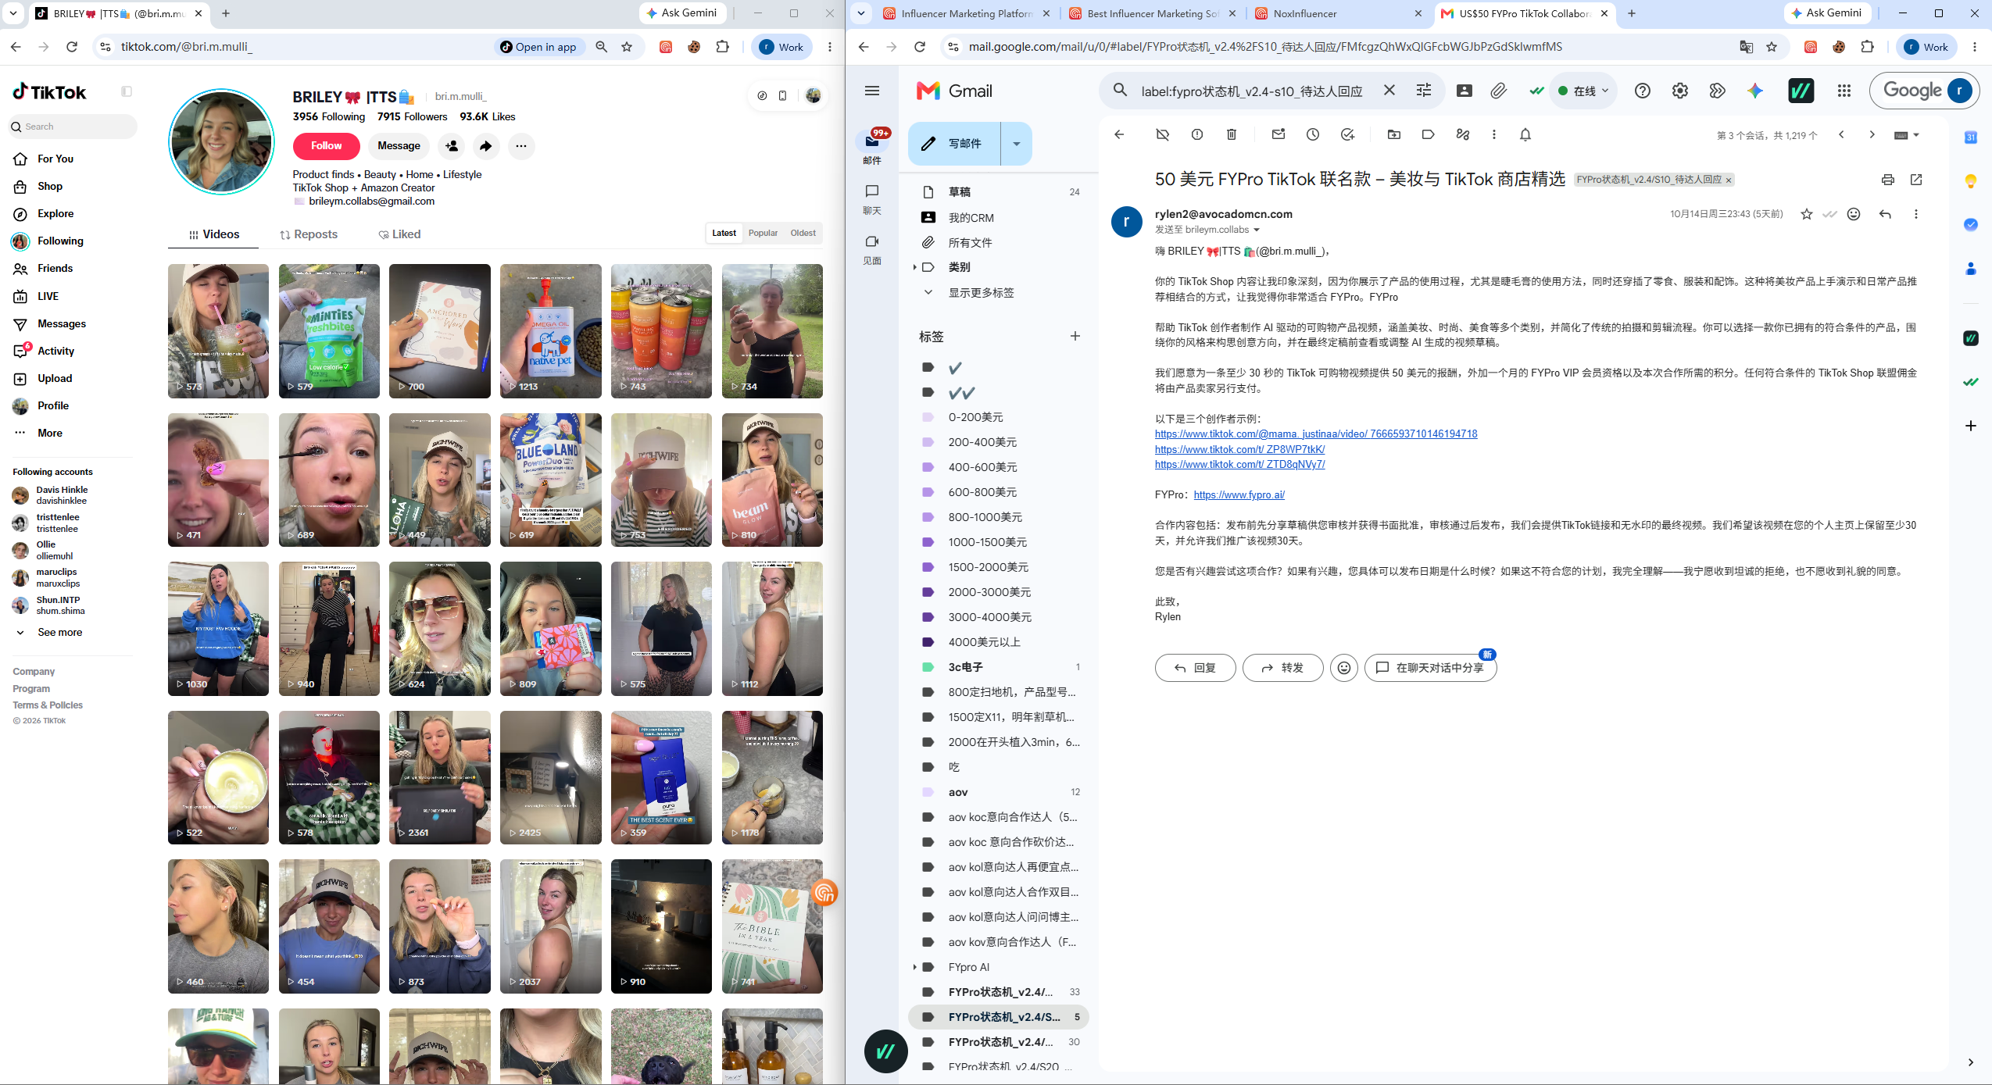Screen dimensions: 1992x1085
Task: Open TikTok profile more options ellipsis
Action: (521, 146)
